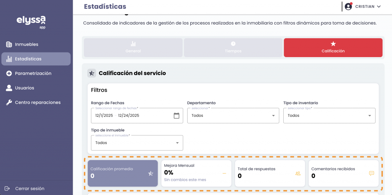Click the comment icon in Comentarios recibidos
Viewport: 392px width, 195px height.
pyautogui.click(x=371, y=173)
